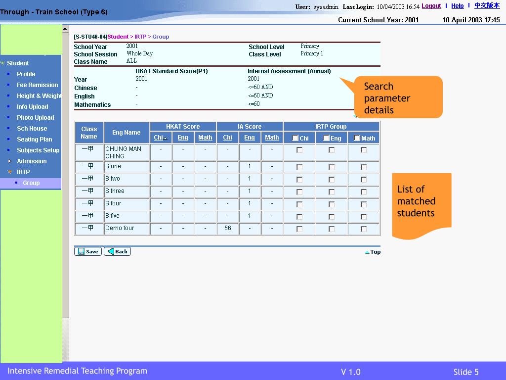Open Subjects Setup in the sidebar
The image size is (506, 380).
(x=38, y=150)
